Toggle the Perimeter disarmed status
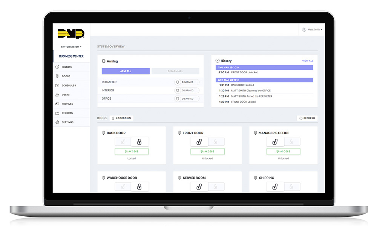The image size is (377, 243). pos(187,82)
